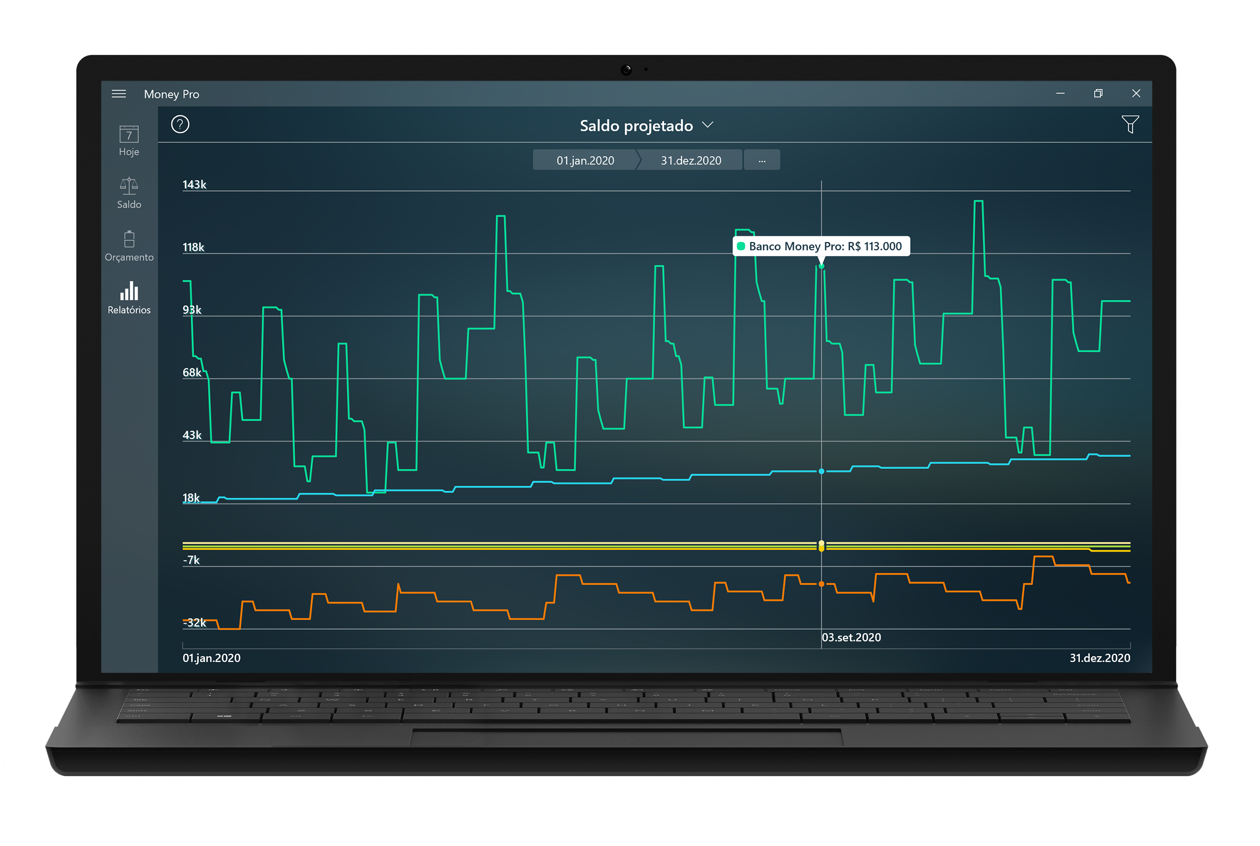The height and width of the screenshot is (846, 1260).
Task: Open the Orçamento budget section
Action: (x=129, y=246)
